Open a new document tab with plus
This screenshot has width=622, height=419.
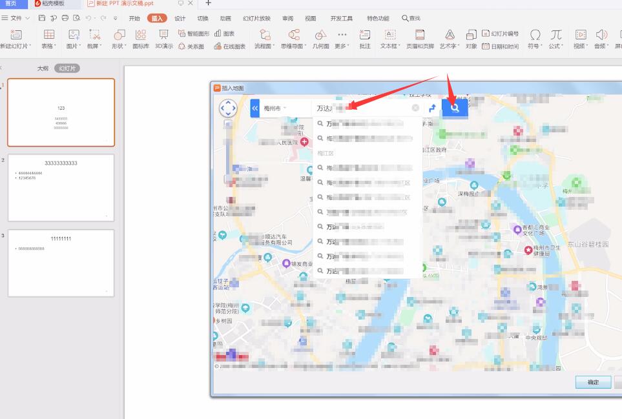(x=208, y=3)
